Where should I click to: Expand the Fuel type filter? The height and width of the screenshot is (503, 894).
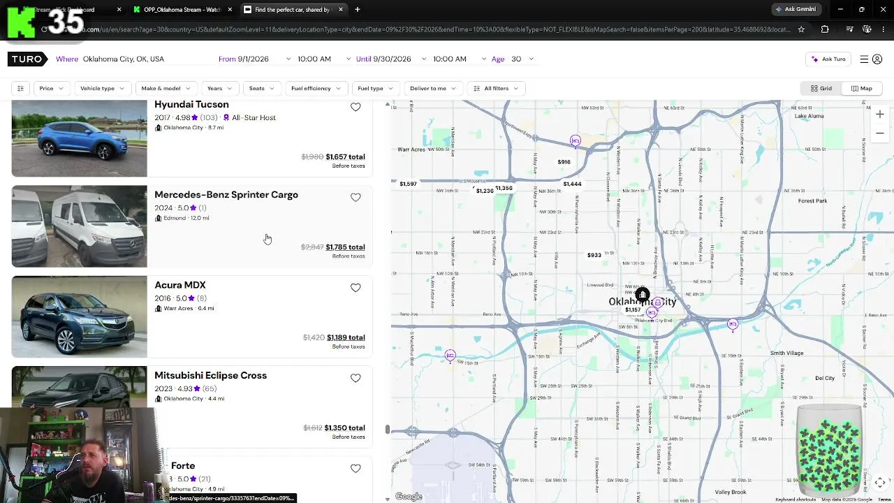376,89
